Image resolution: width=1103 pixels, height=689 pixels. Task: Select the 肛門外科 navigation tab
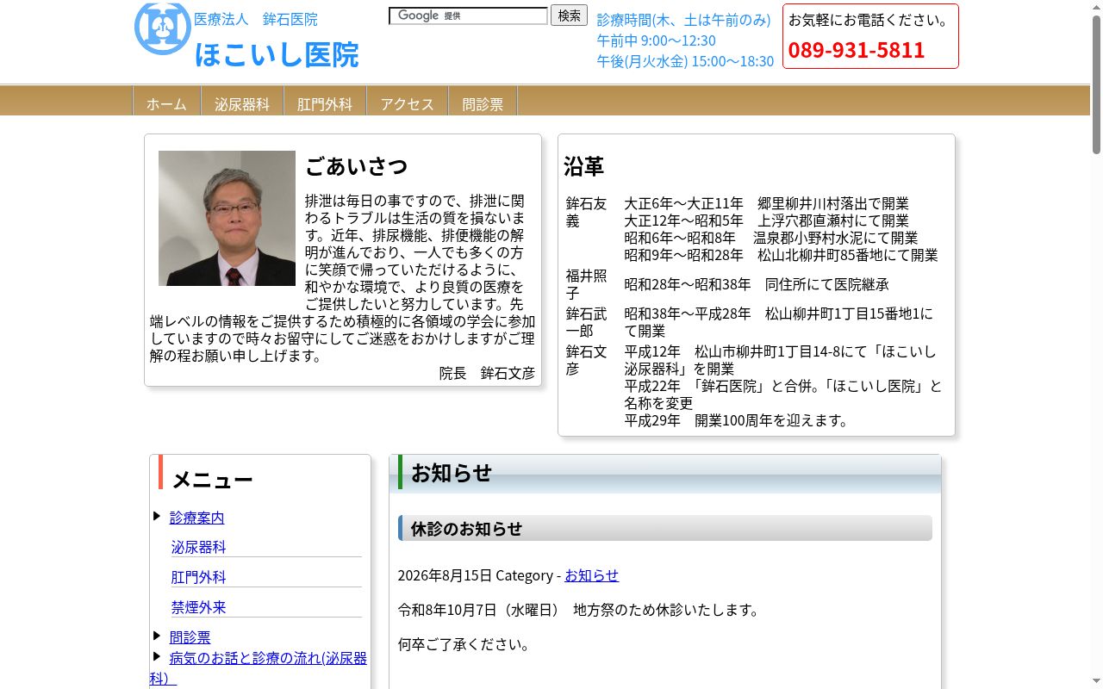325,104
